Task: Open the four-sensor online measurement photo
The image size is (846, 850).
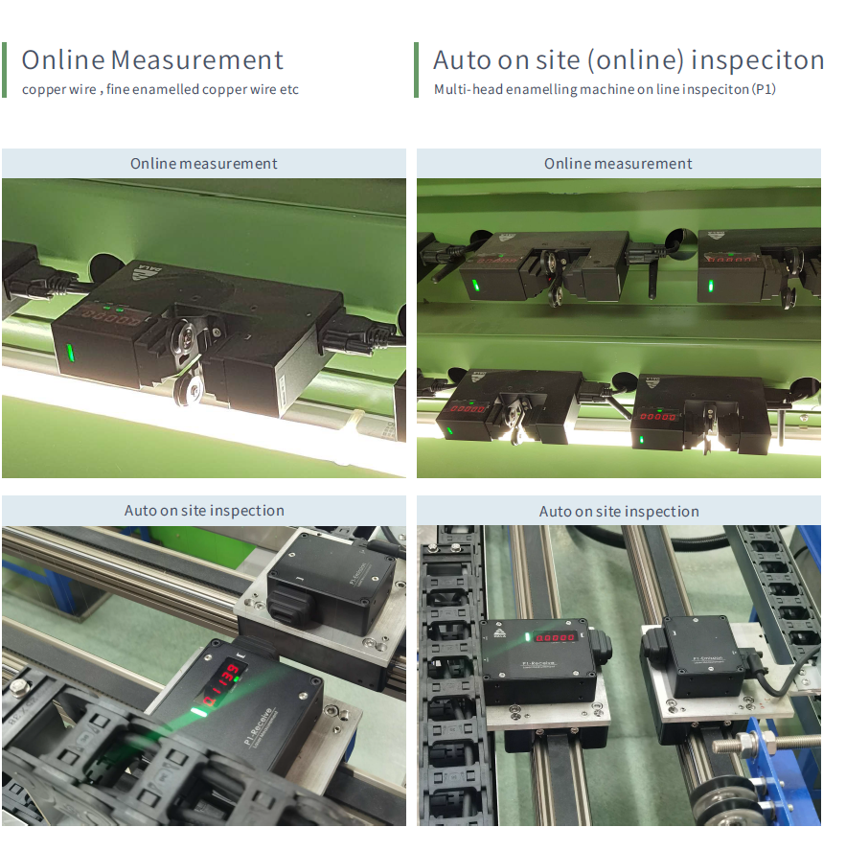Action: tap(618, 328)
